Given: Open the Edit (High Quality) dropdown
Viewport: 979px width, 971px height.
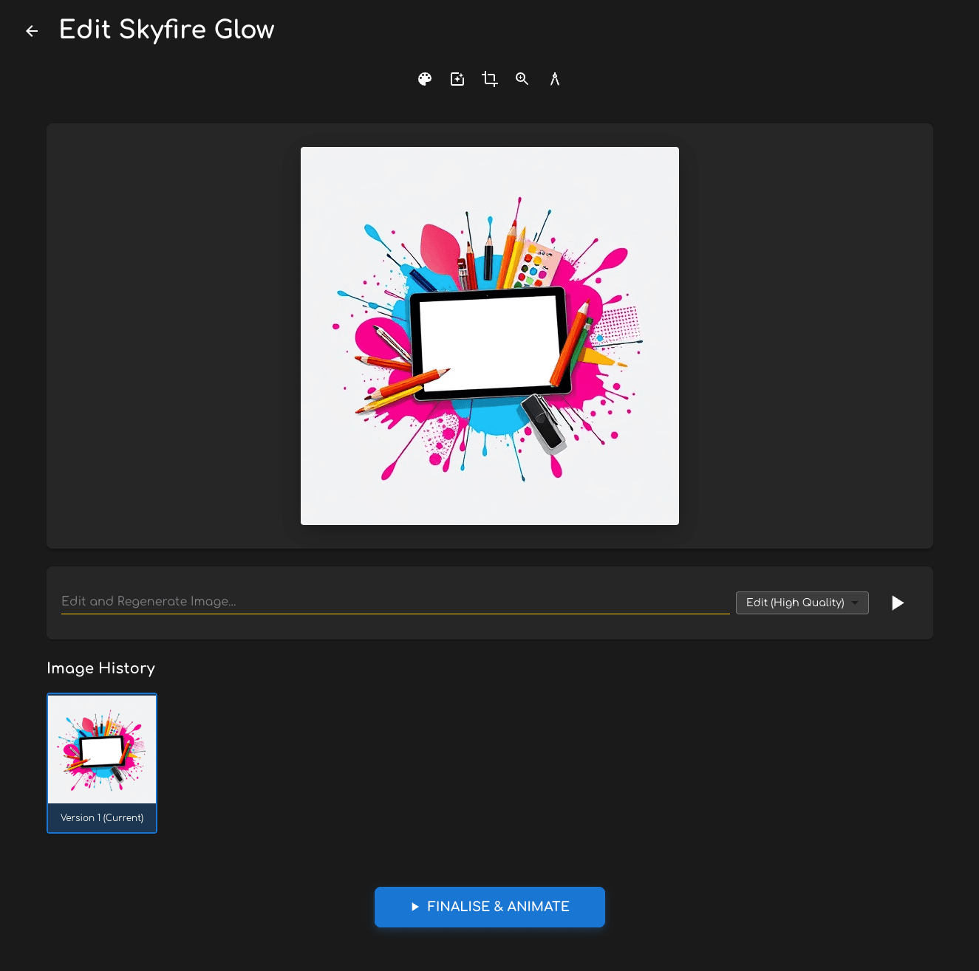Looking at the screenshot, I should point(795,603).
